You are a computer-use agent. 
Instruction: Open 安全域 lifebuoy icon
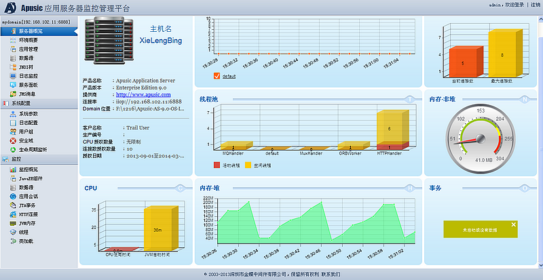[13, 141]
